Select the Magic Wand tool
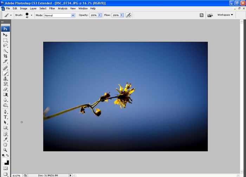 5,51
